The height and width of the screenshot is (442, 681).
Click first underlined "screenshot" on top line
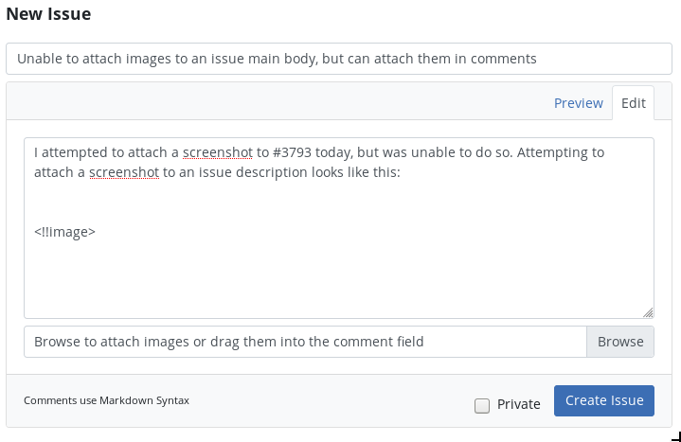pyautogui.click(x=218, y=152)
